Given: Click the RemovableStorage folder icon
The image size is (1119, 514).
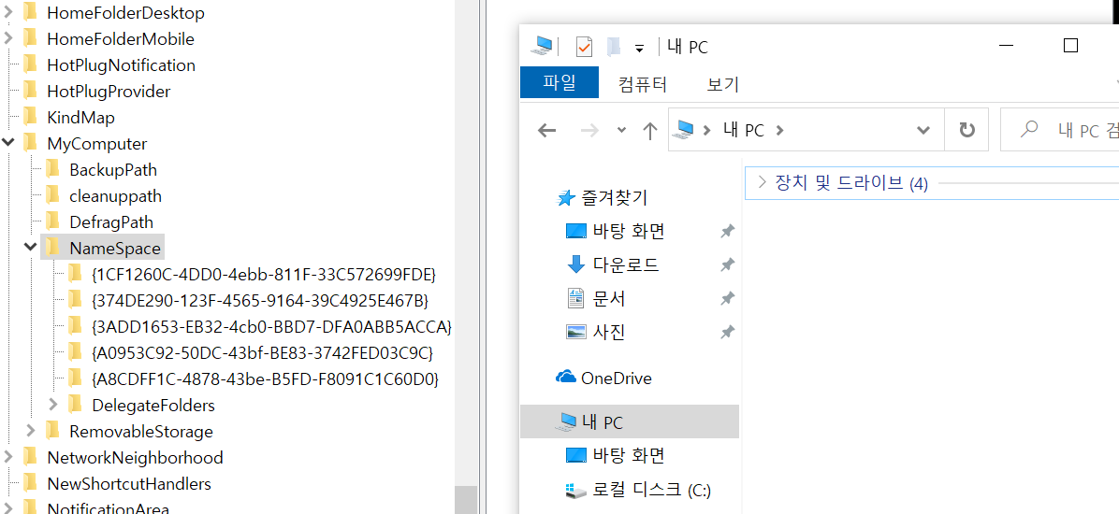Looking at the screenshot, I should pyautogui.click(x=52, y=432).
